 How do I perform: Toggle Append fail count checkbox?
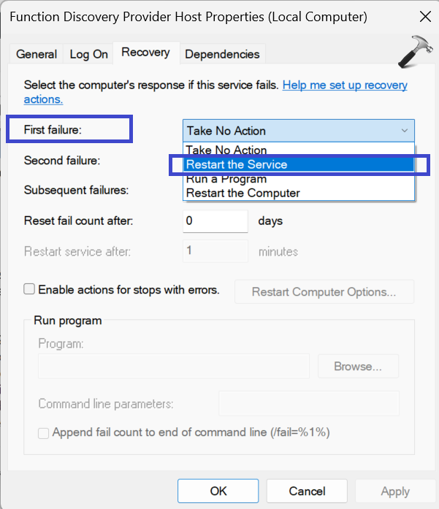pos(44,432)
